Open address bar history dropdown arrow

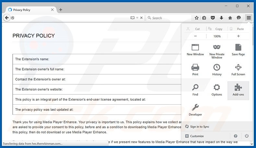click(x=137, y=18)
